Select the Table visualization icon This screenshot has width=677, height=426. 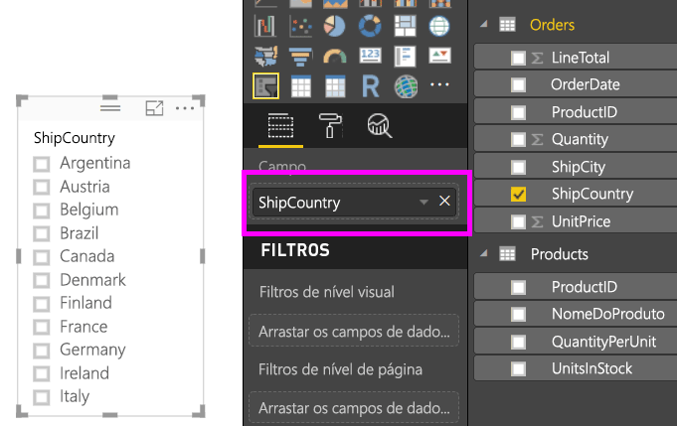[301, 85]
